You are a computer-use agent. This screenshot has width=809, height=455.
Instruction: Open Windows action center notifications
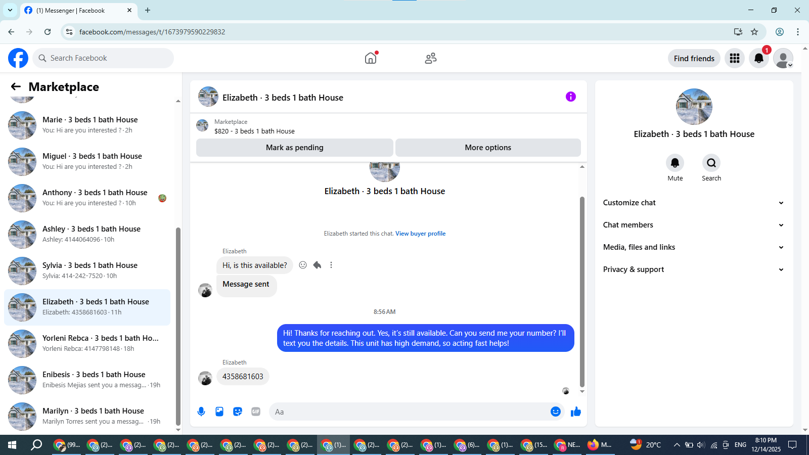coord(793,445)
